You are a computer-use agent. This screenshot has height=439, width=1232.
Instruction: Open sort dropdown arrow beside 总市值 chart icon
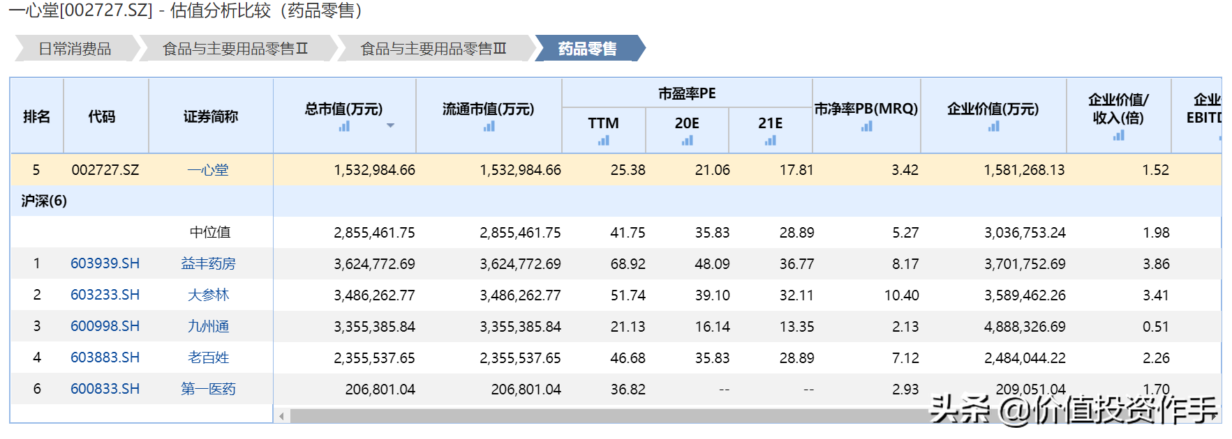click(x=390, y=125)
